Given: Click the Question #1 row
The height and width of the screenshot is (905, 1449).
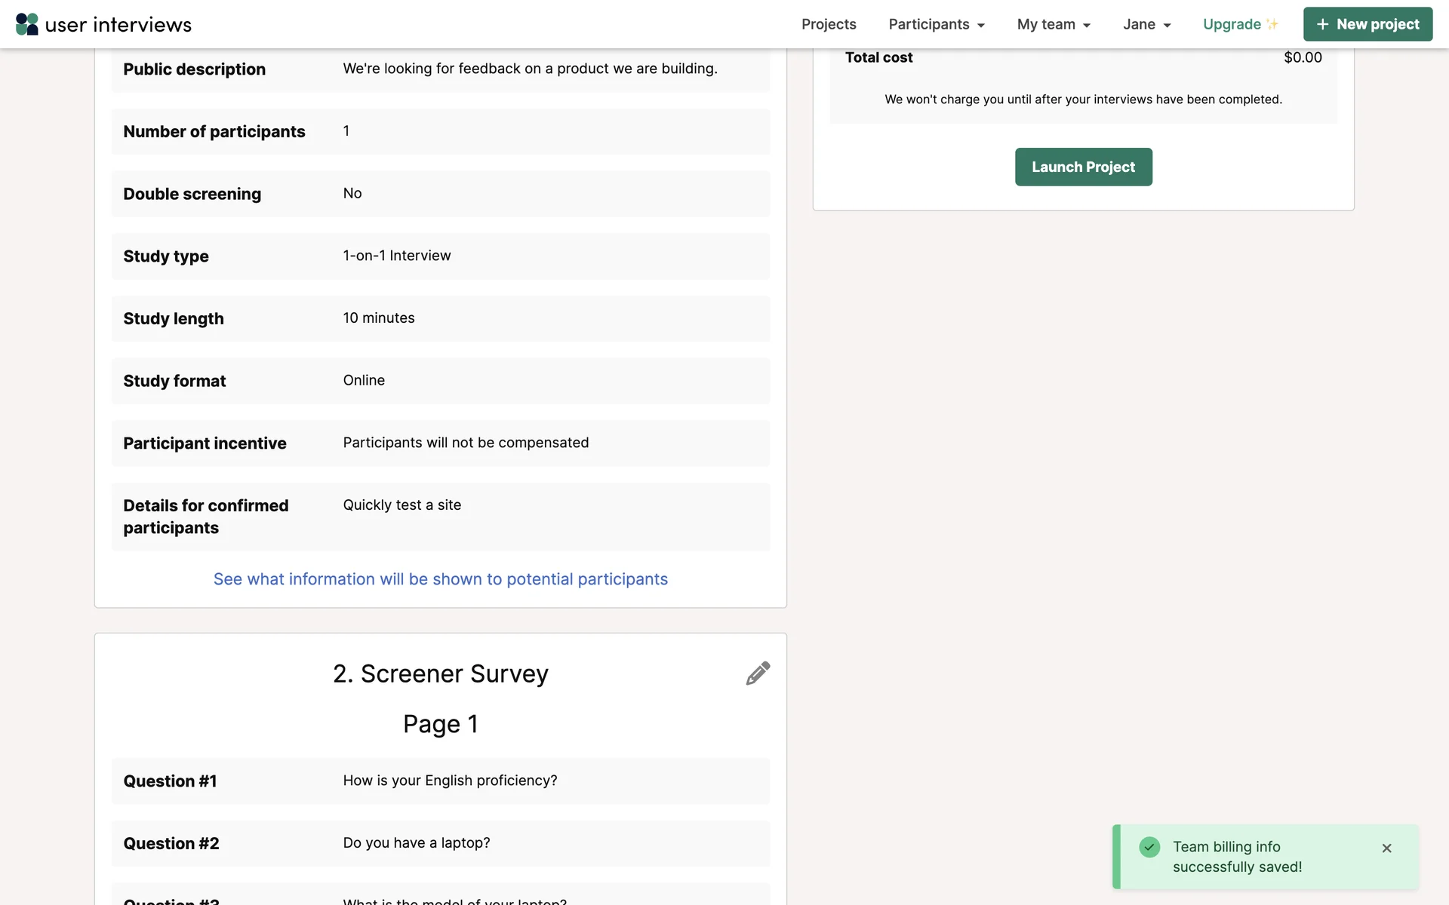Looking at the screenshot, I should [x=440, y=781].
